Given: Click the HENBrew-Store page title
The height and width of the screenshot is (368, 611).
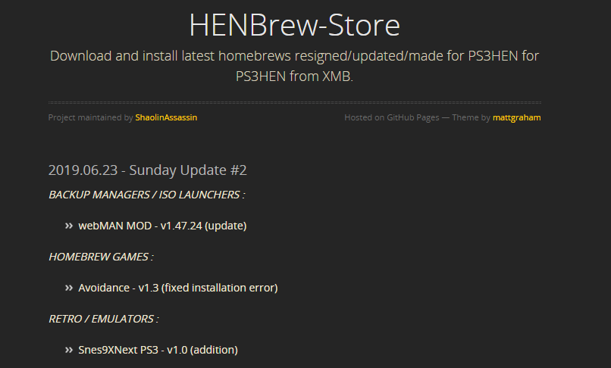Looking at the screenshot, I should point(295,25).
